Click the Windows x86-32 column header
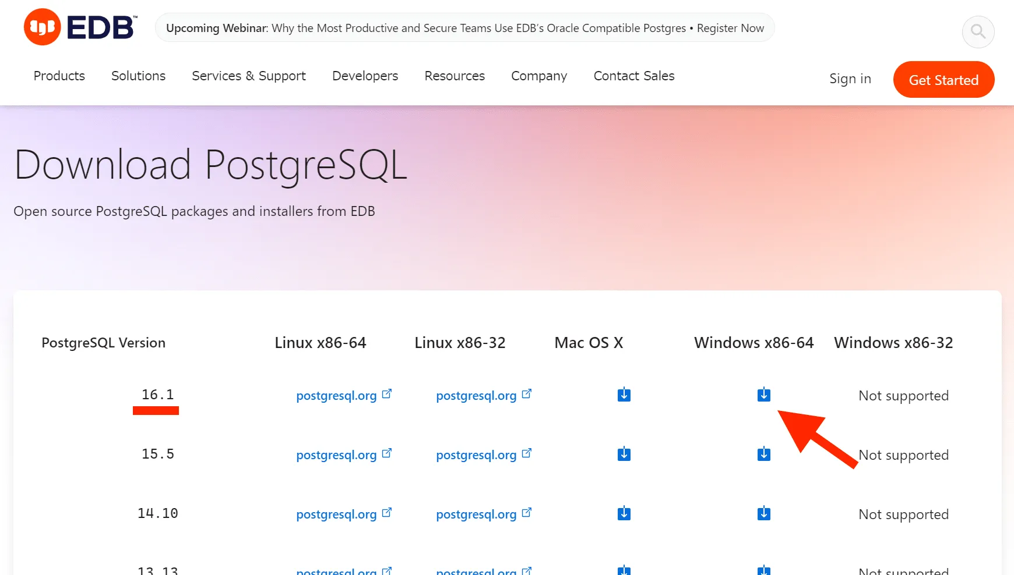 893,343
